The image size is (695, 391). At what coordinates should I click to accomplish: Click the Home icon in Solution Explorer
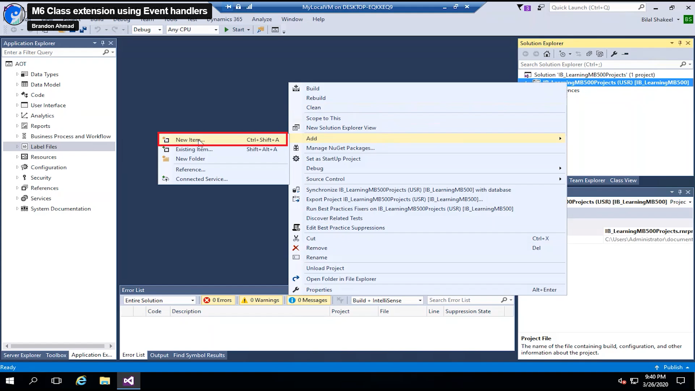[x=547, y=54]
